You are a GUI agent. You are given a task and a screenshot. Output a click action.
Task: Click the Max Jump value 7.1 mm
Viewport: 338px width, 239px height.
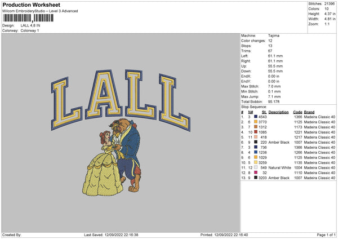click(274, 96)
